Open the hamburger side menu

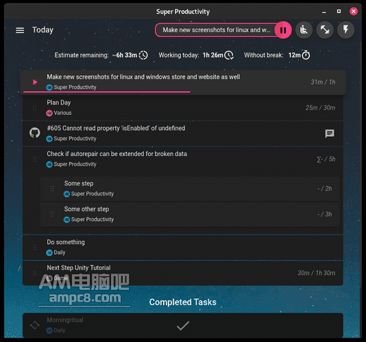click(20, 30)
